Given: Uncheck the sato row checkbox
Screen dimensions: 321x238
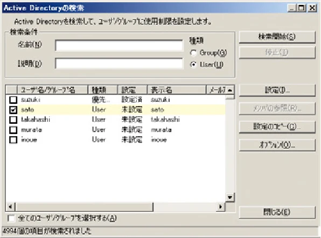Looking at the screenshot, I should click(13, 110).
